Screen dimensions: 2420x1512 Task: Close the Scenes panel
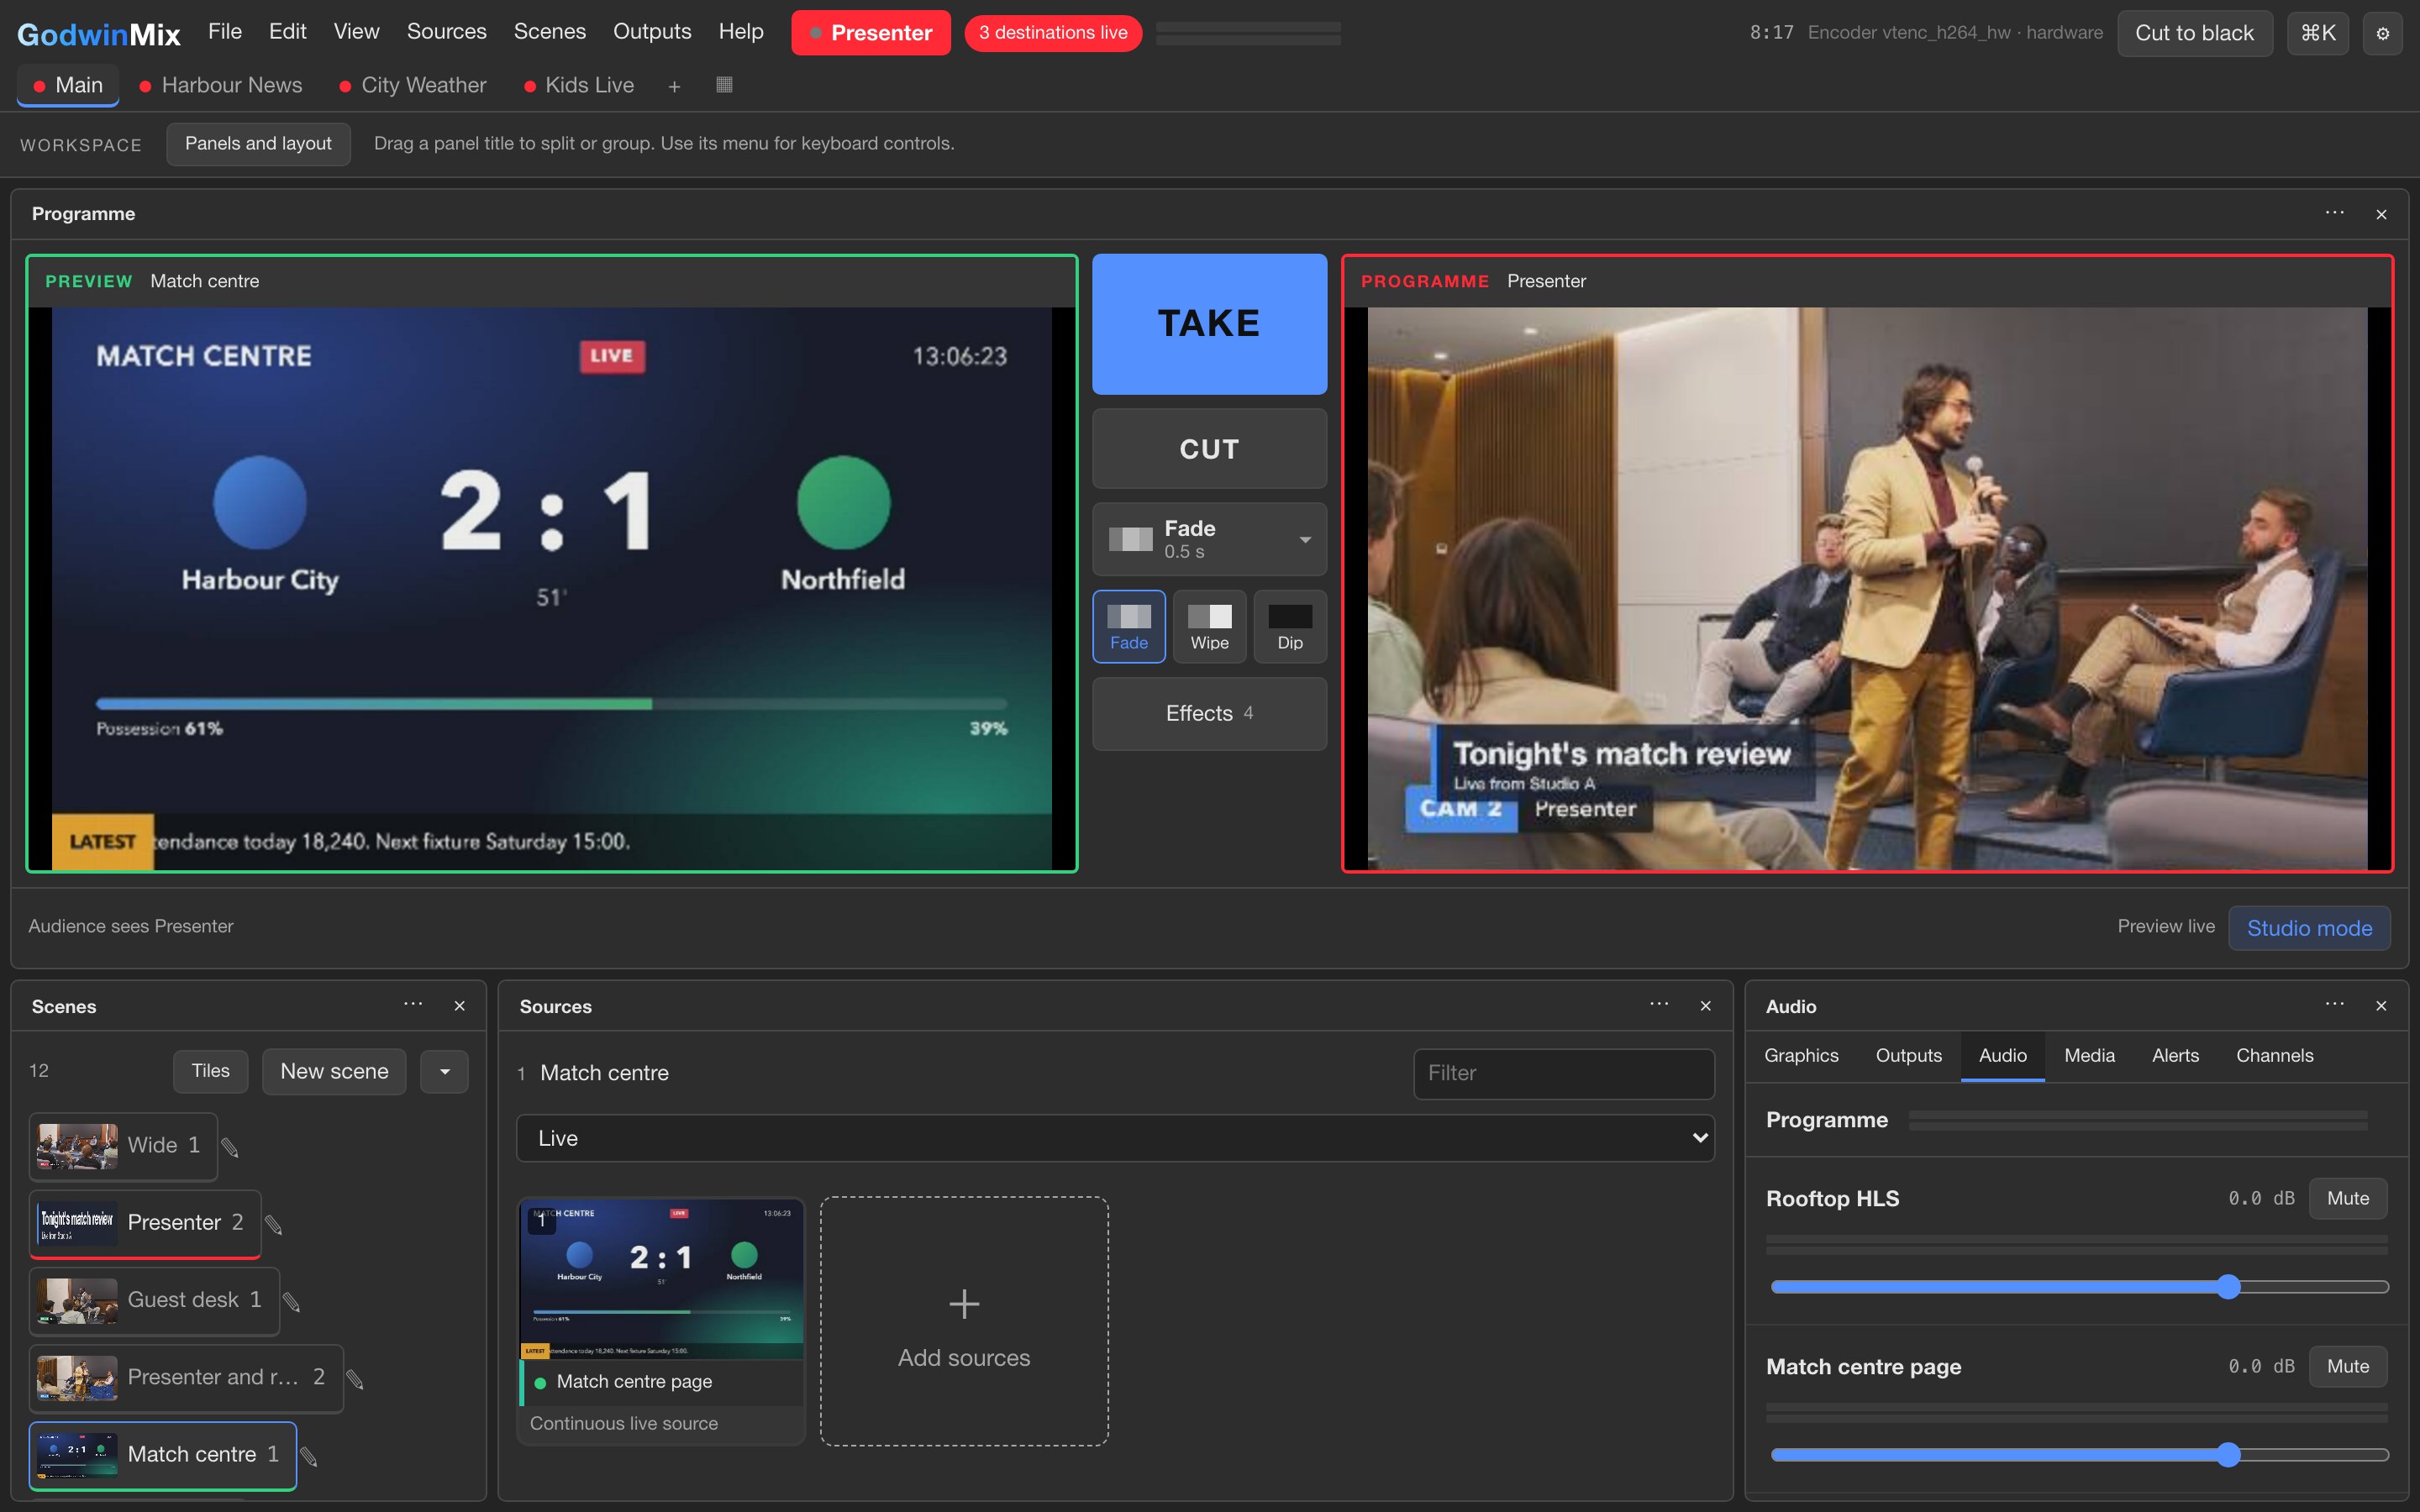pos(460,1006)
